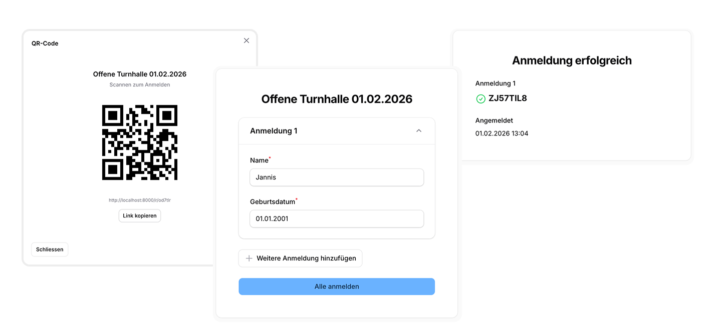The width and height of the screenshot is (715, 330).
Task: Click the Link kopieren button
Action: tap(139, 215)
